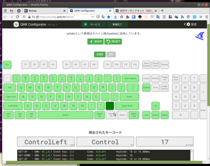
Task: Click the 17 keycode display box
Action: pos(164,142)
